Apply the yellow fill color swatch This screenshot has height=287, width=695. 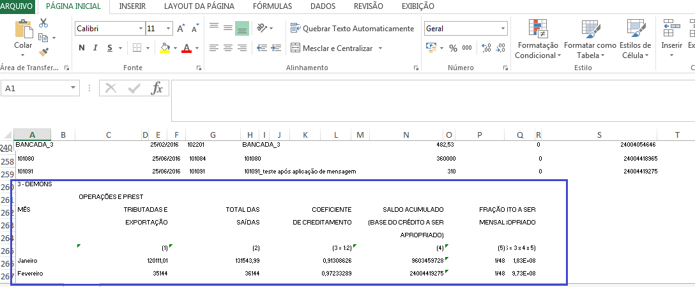coord(165,48)
